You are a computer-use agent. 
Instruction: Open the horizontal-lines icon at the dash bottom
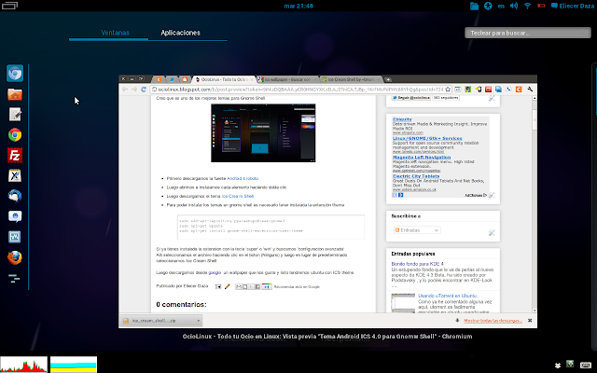(x=14, y=278)
